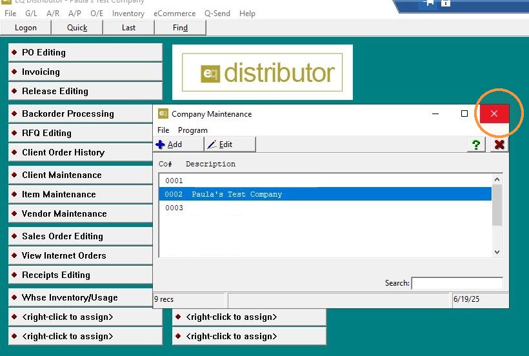Open the Inventory menu
The height and width of the screenshot is (356, 529).
click(128, 14)
